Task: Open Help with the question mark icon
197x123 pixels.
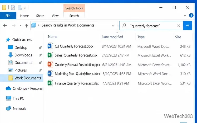Action: (191, 15)
